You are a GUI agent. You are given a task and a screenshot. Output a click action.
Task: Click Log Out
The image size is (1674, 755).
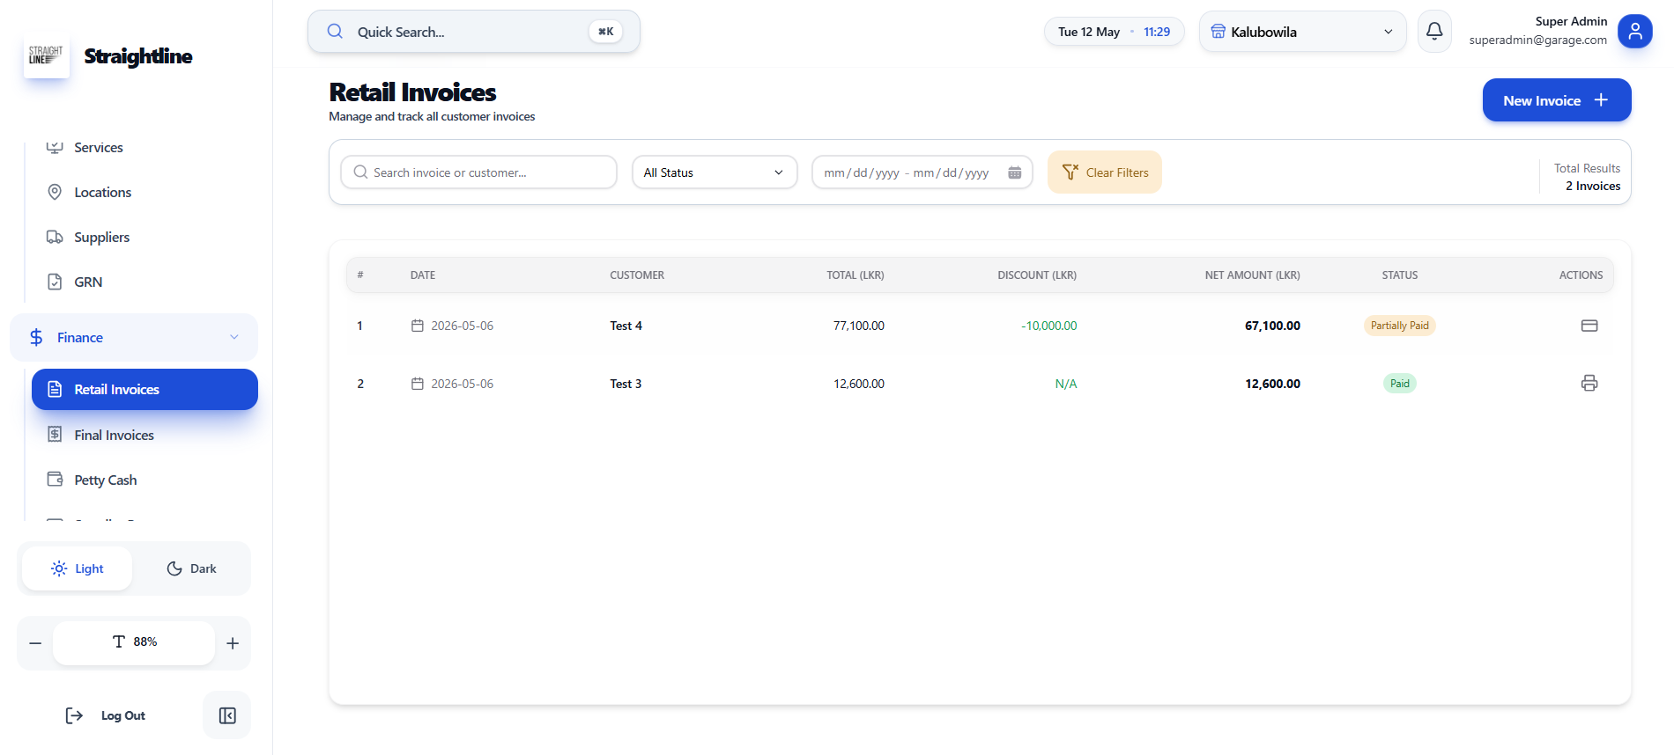pos(123,715)
